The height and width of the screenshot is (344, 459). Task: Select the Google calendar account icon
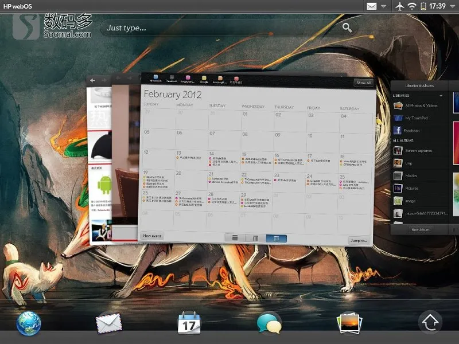tap(204, 80)
